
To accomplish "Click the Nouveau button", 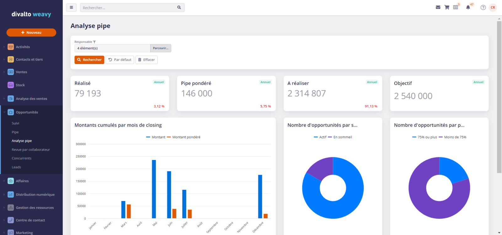I will [x=31, y=33].
